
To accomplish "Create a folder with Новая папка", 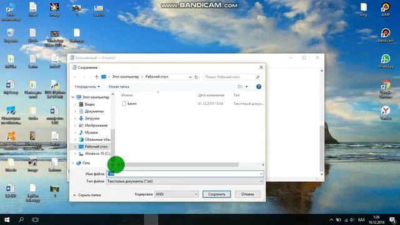I will 119,87.
